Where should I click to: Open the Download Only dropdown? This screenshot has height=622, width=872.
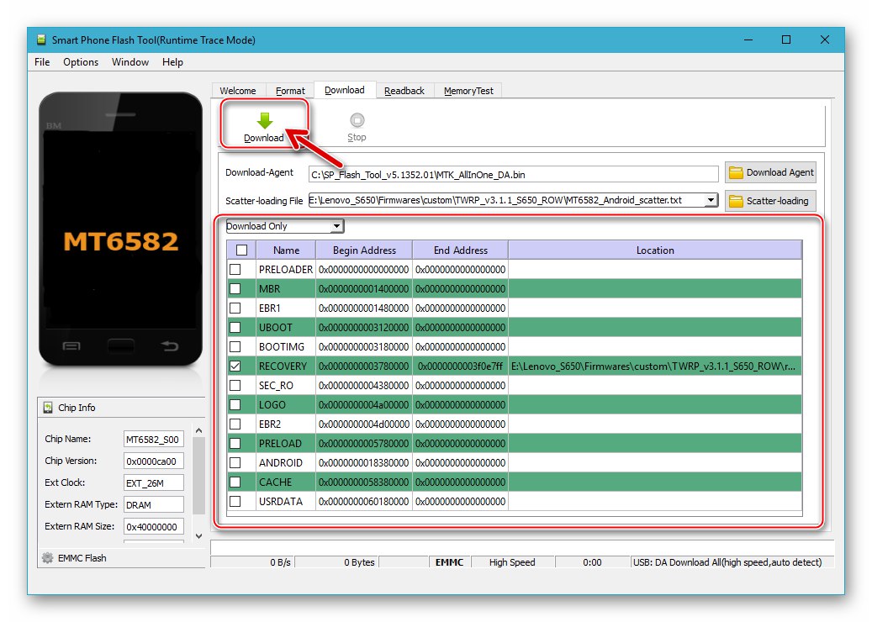point(283,225)
